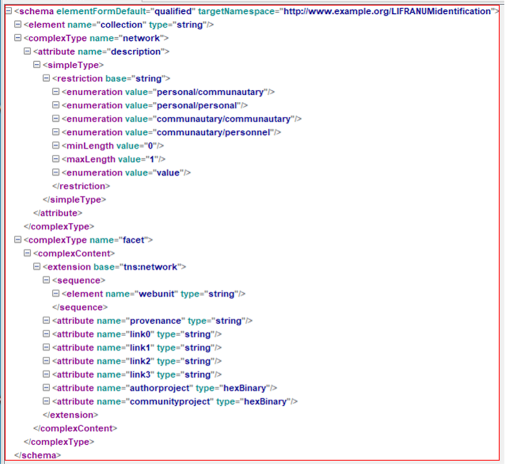The width and height of the screenshot is (505, 465).
Task: Select the closing restriction tag
Action: click(x=81, y=187)
